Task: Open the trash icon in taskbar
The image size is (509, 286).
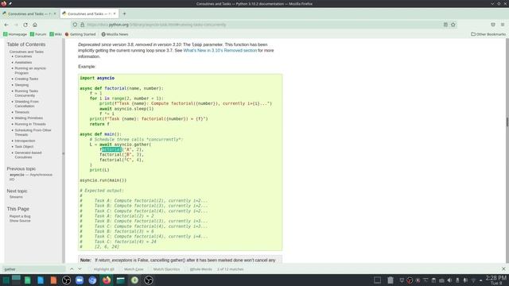Action: pos(390,280)
